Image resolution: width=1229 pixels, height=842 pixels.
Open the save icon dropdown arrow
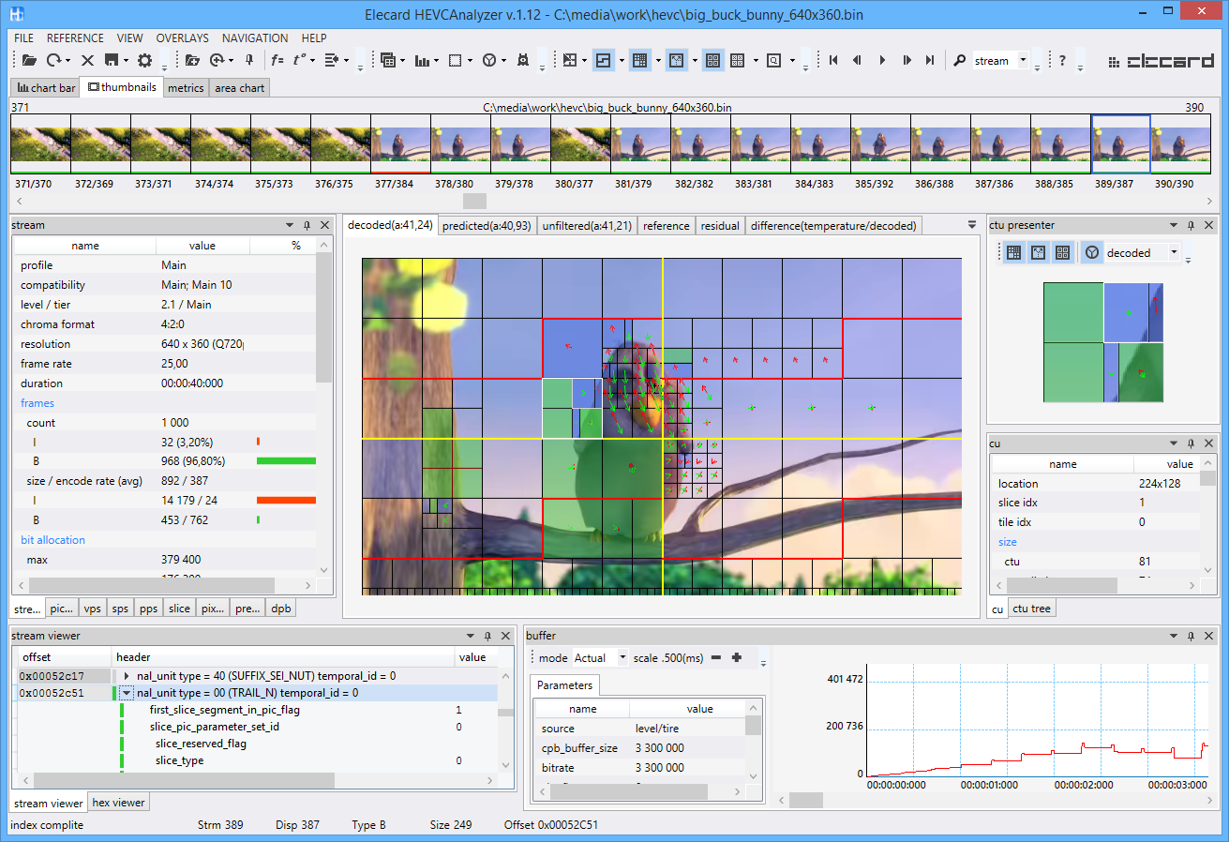click(126, 60)
